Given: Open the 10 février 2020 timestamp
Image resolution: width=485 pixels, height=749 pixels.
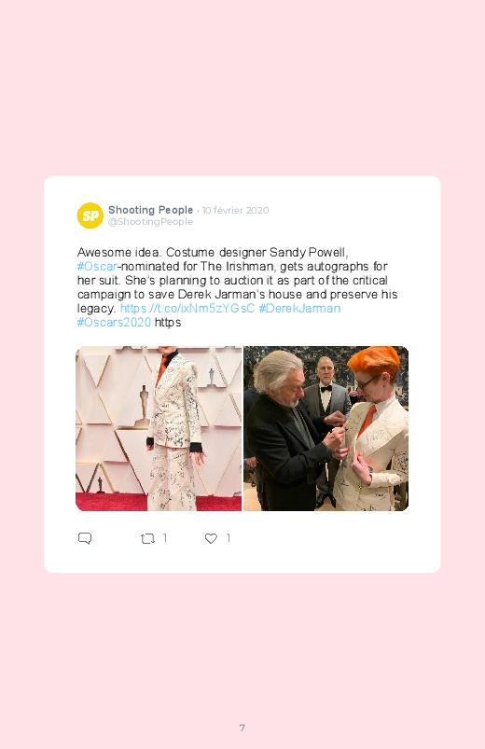Looking at the screenshot, I should coord(236,210).
